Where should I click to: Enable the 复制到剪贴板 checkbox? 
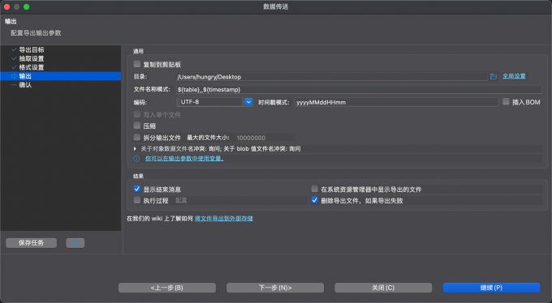point(137,64)
